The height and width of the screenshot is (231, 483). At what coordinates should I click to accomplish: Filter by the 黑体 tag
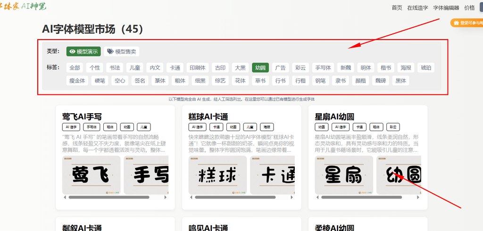click(400, 81)
